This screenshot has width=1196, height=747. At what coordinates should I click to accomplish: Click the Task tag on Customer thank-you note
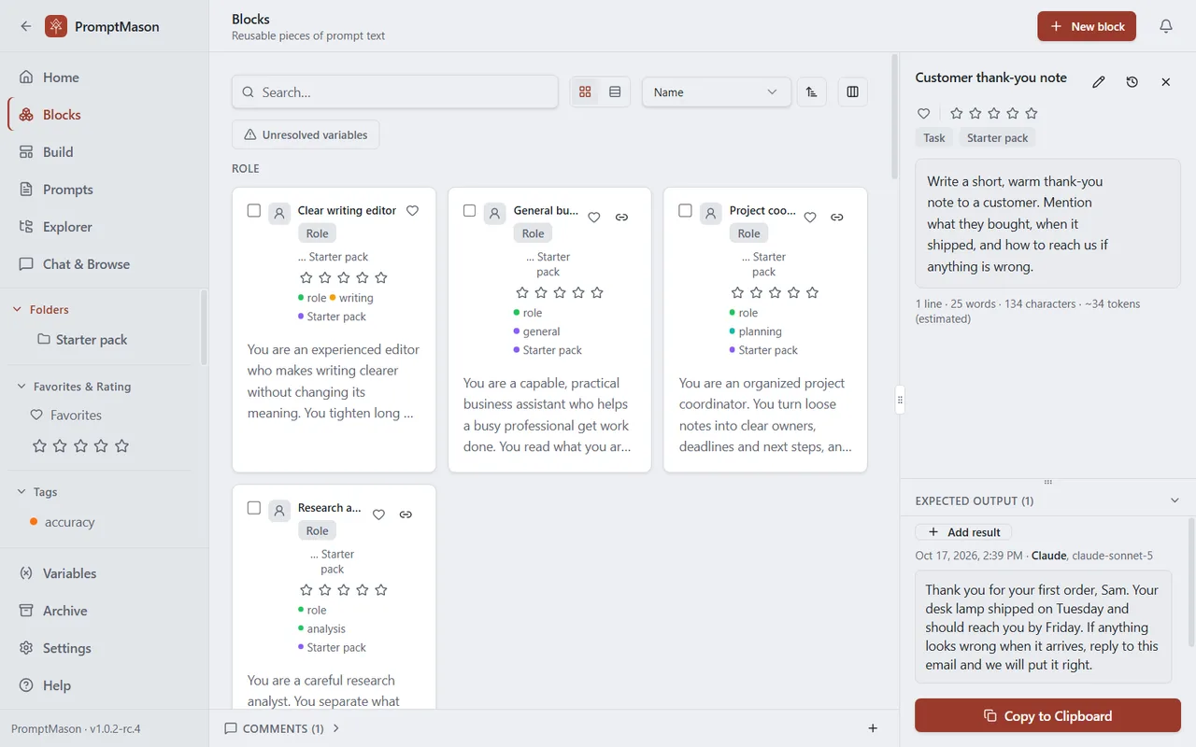(x=934, y=138)
